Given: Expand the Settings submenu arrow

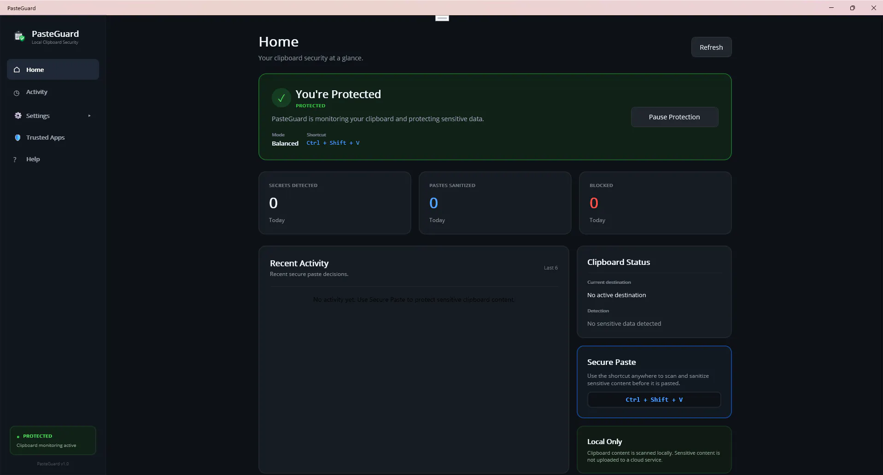Looking at the screenshot, I should click(89, 116).
